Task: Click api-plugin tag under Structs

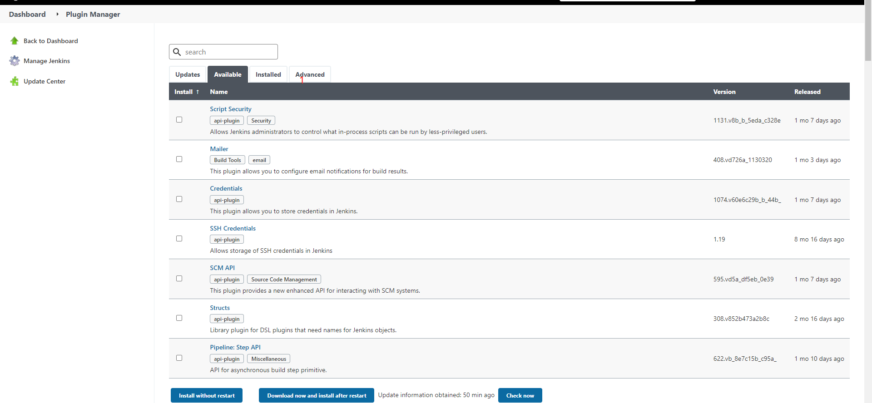Action: pyautogui.click(x=227, y=319)
